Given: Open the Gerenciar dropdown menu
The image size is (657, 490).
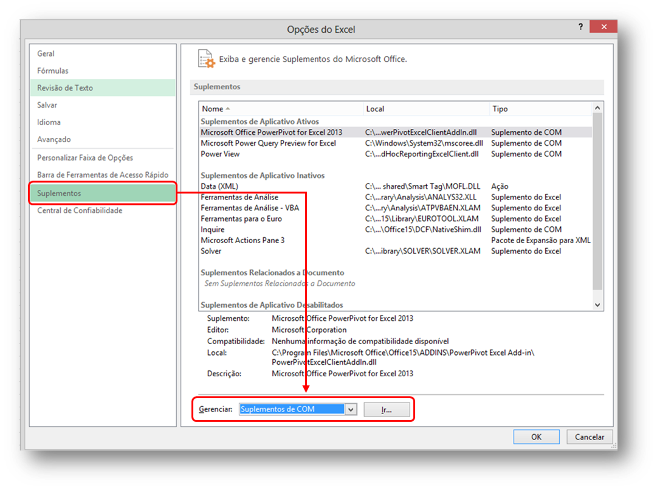Looking at the screenshot, I should point(298,409).
